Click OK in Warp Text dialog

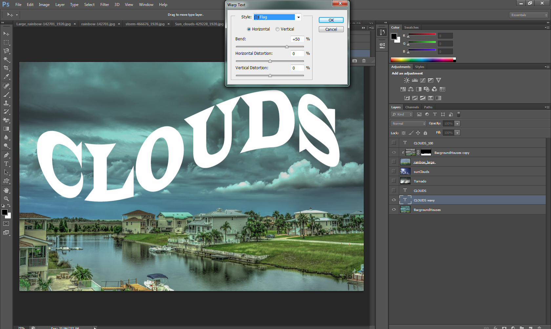(331, 20)
